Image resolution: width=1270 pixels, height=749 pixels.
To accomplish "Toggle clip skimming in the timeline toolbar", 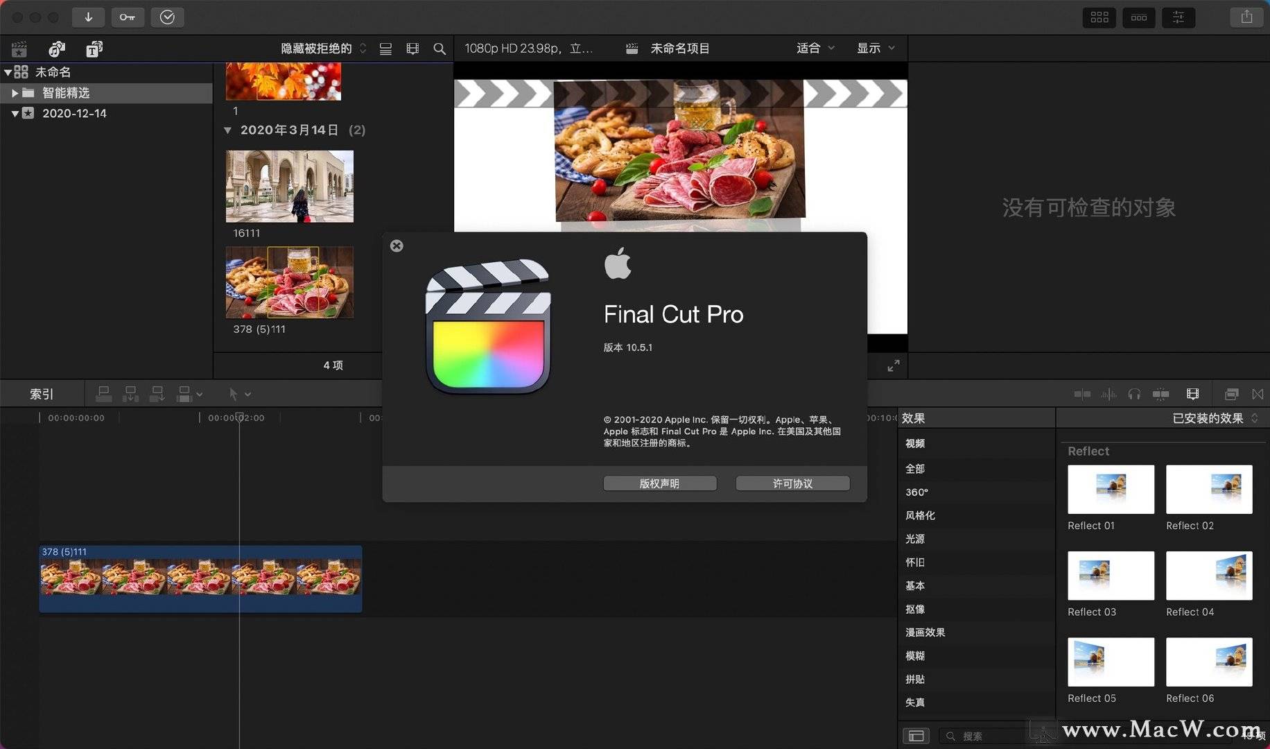I will tap(1081, 394).
